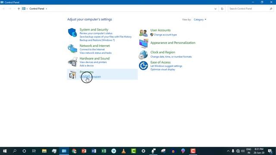This screenshot has height=155, width=276.
Task: Click Connect to the Internet
Action: (x=92, y=50)
